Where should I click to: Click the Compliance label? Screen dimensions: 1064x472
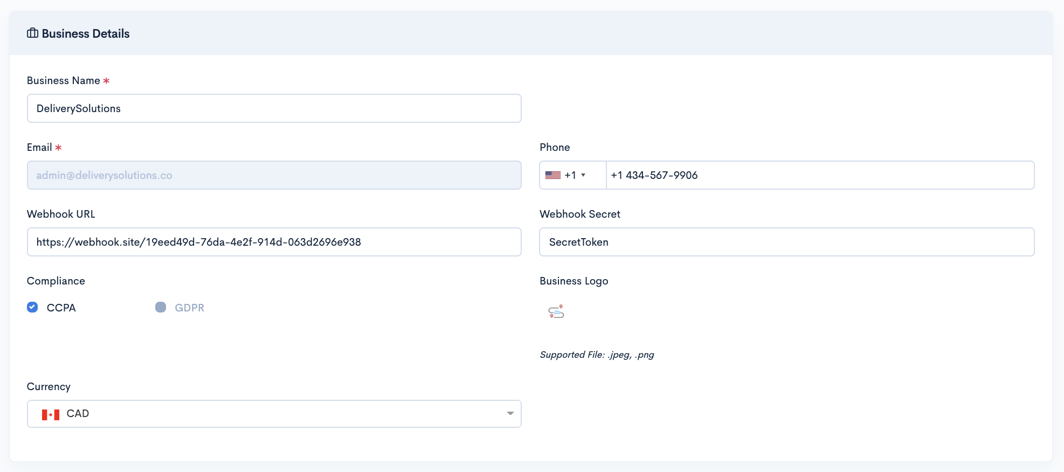coord(56,281)
